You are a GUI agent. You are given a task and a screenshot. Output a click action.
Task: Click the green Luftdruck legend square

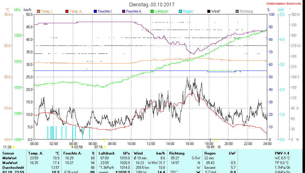pos(152,11)
